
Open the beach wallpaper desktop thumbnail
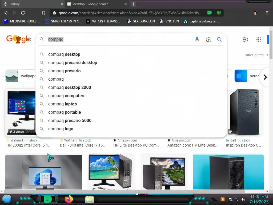pos(111,172)
